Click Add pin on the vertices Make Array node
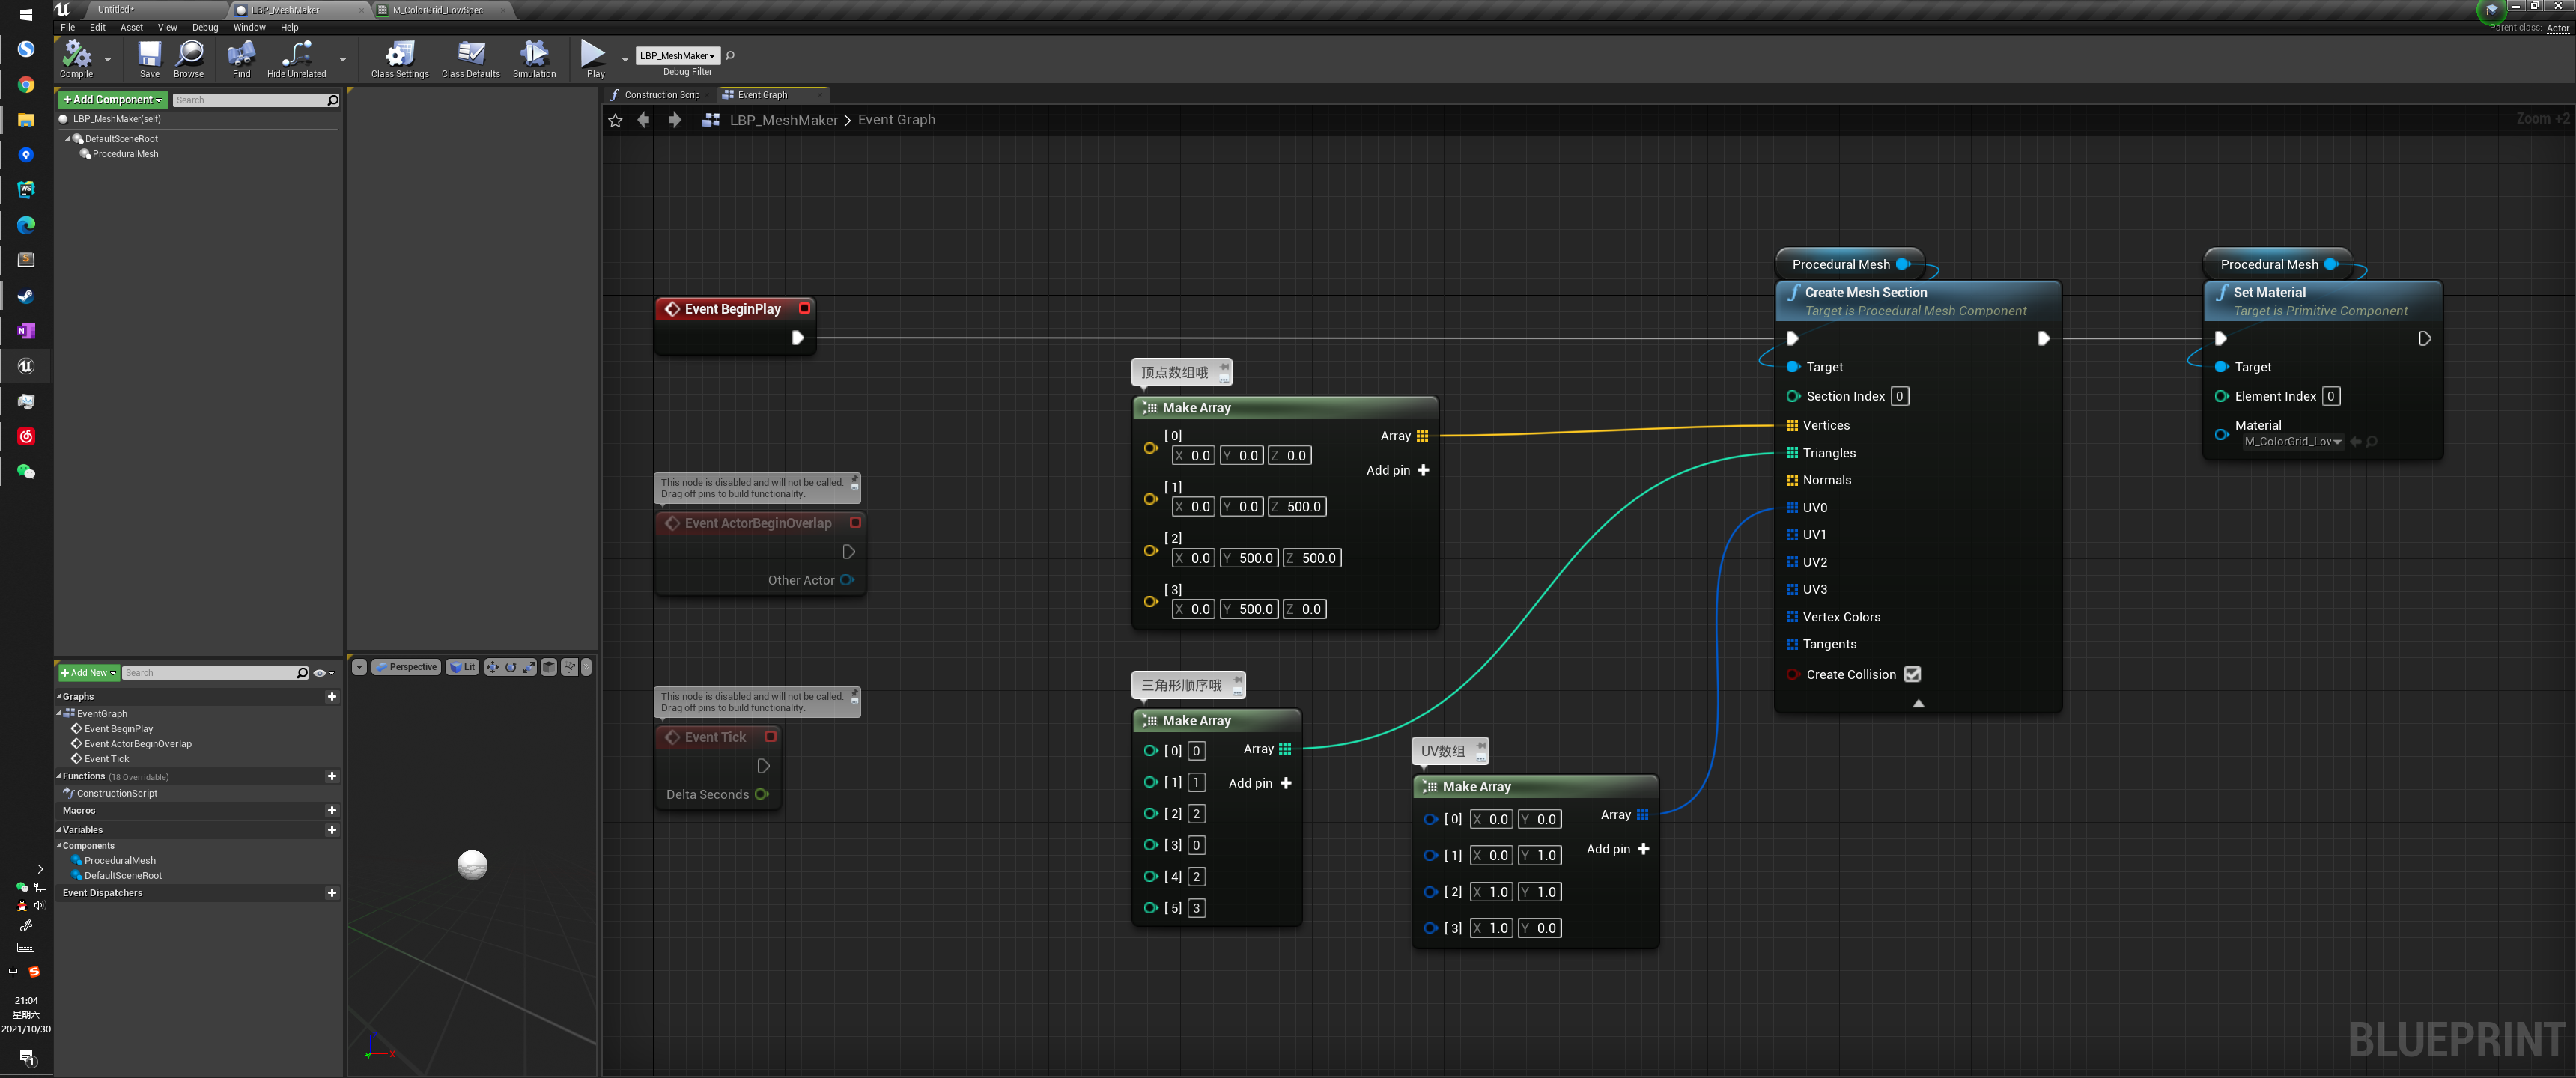2576x1078 pixels. pos(1397,470)
